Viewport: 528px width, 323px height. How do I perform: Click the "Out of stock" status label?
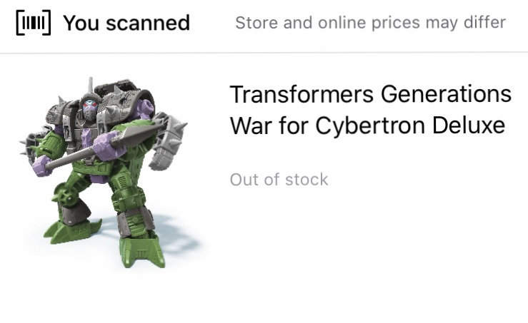point(279,180)
